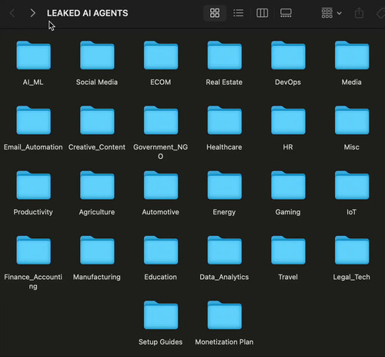This screenshot has height=357, width=385.
Task: Click the 'ECOM' folder name
Action: click(161, 83)
